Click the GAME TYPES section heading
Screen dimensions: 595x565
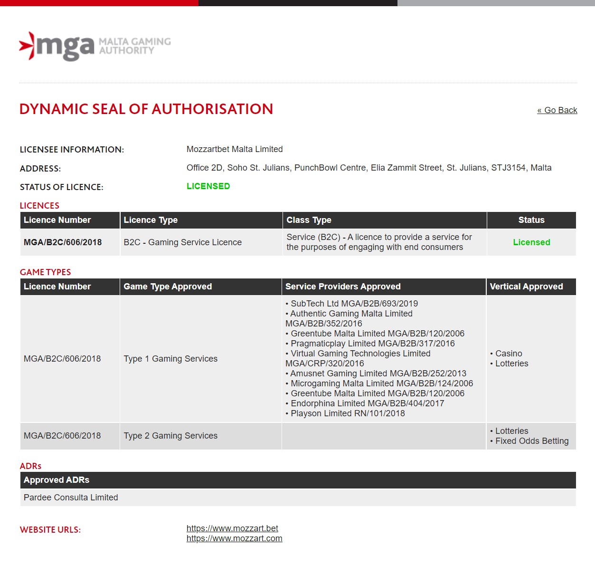45,272
